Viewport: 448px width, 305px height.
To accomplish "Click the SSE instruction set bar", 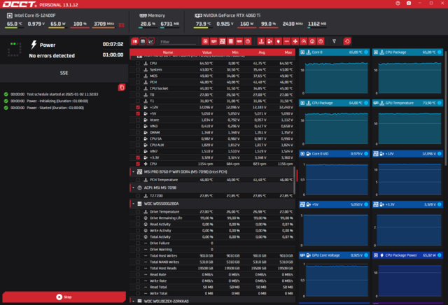I will click(63, 72).
